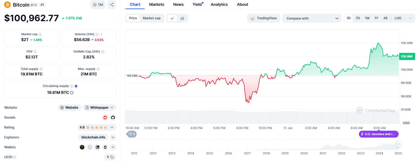This screenshot has width=419, height=164.
Task: Click the 2017 label on timeline
Action: [247, 153]
